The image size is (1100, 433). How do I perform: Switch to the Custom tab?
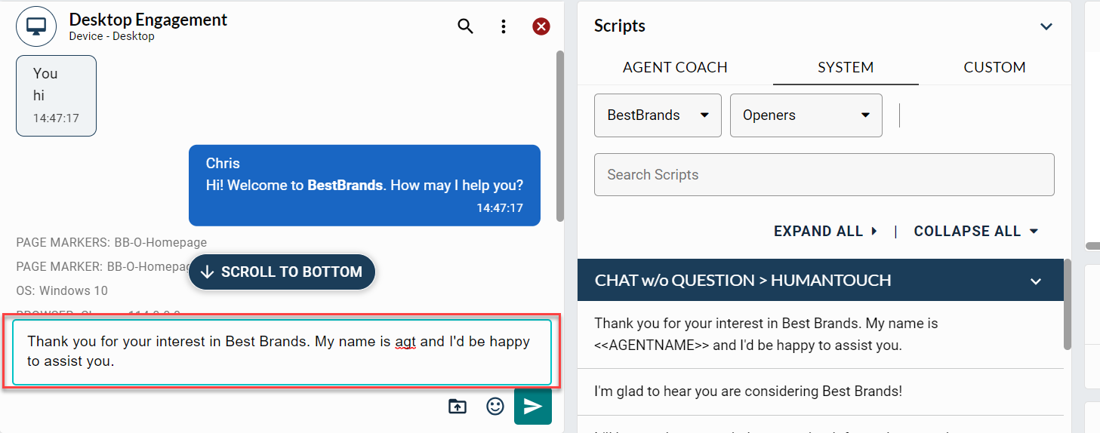(x=994, y=67)
